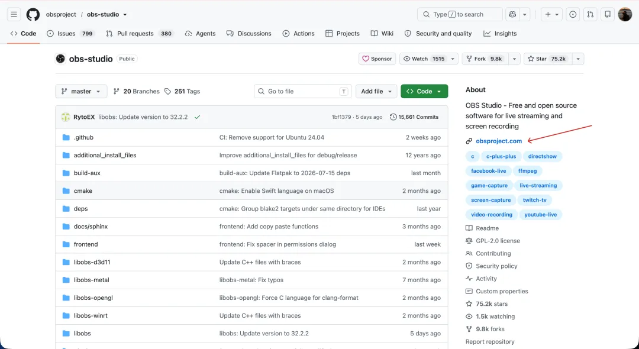Open commit message 'libobs-metal: Fix typos'
Image resolution: width=639 pixels, height=349 pixels.
[x=251, y=280]
